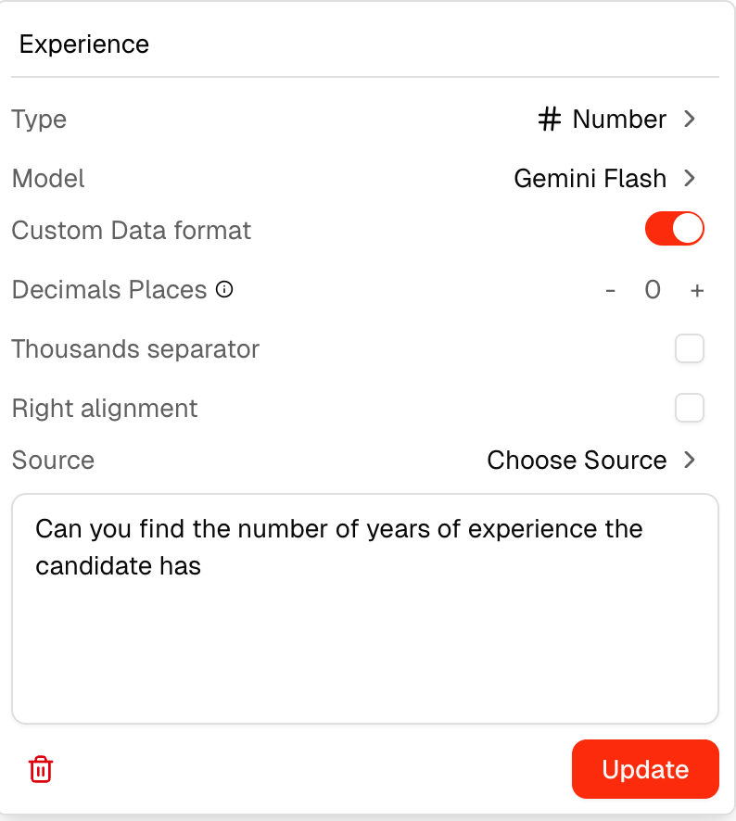Click the Right alignment label

[x=105, y=409]
